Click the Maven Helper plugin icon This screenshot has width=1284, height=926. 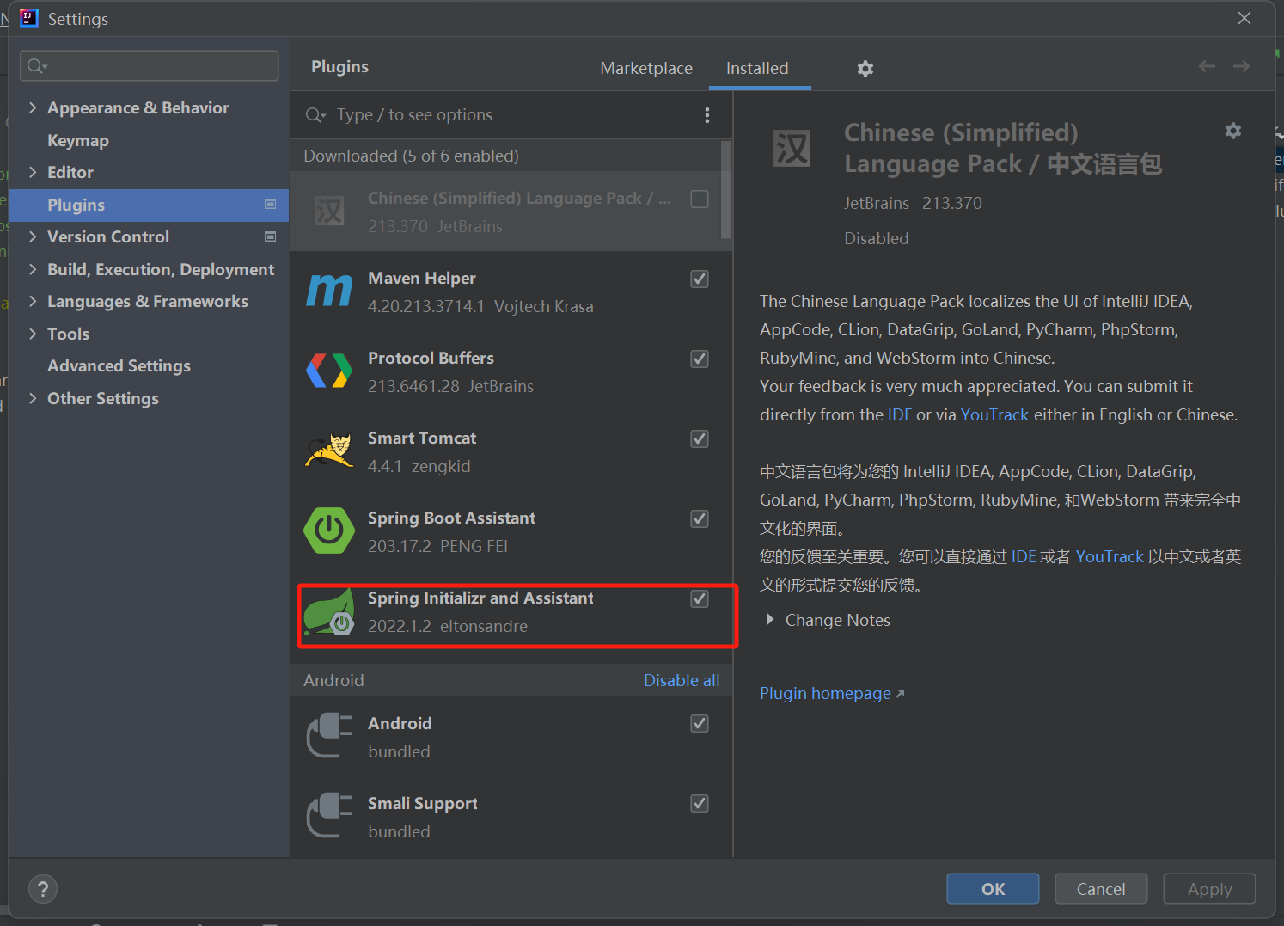[329, 291]
